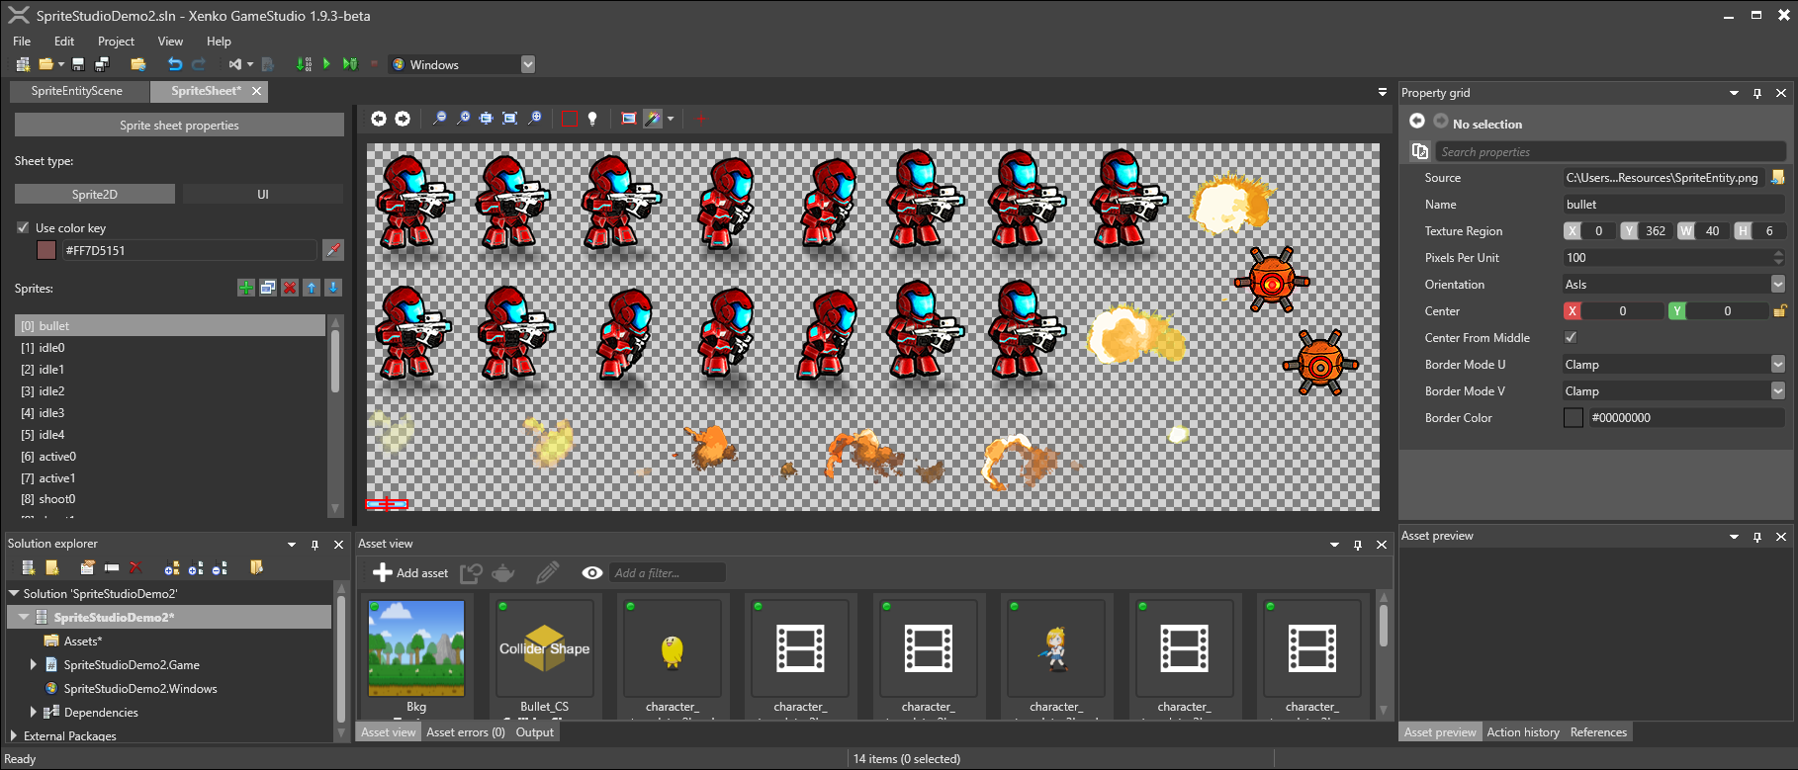The height and width of the screenshot is (770, 1798).
Task: Click the color key swatch
Action: pyautogui.click(x=46, y=250)
